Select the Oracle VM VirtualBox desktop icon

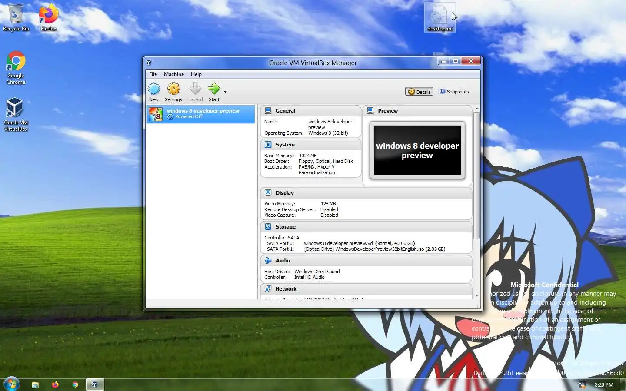click(x=16, y=114)
